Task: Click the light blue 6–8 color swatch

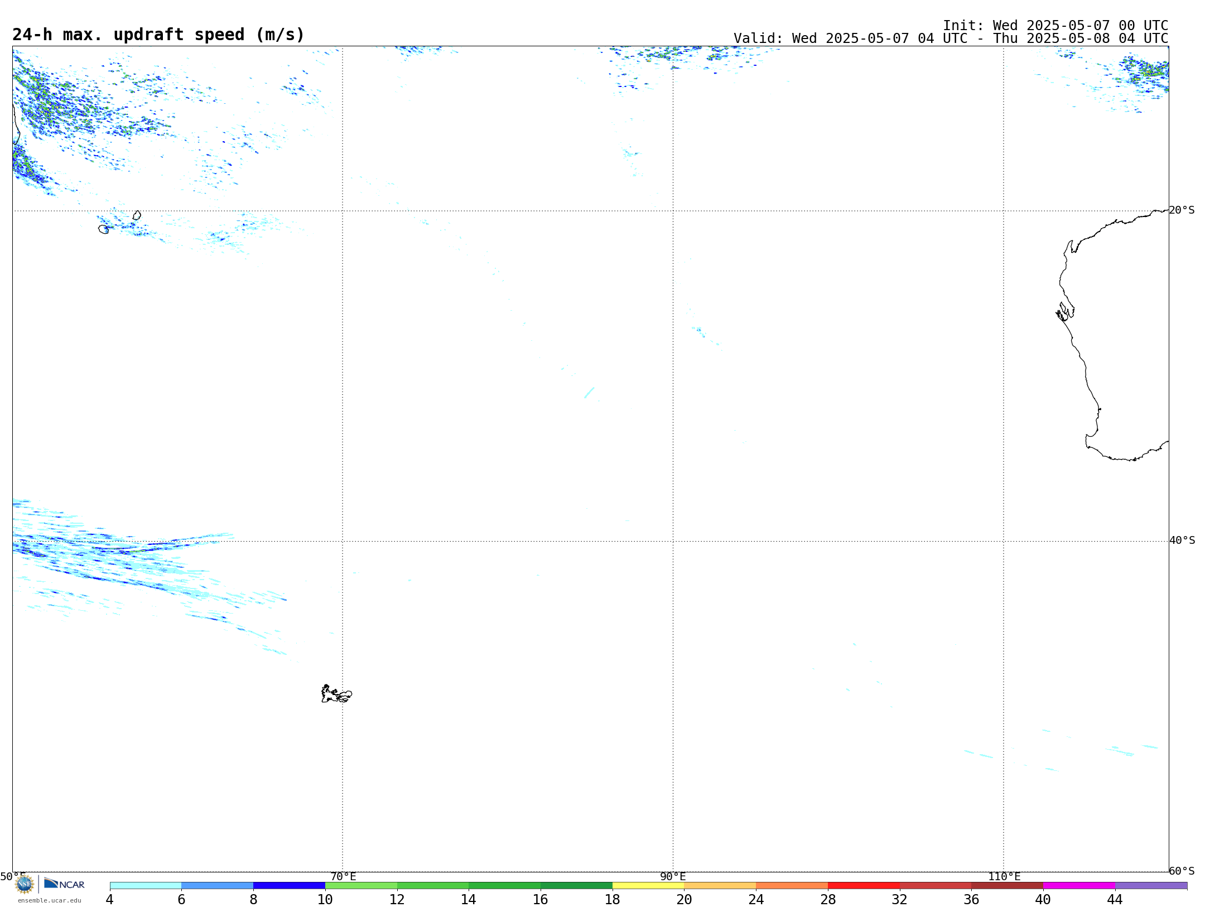Action: 218,885
